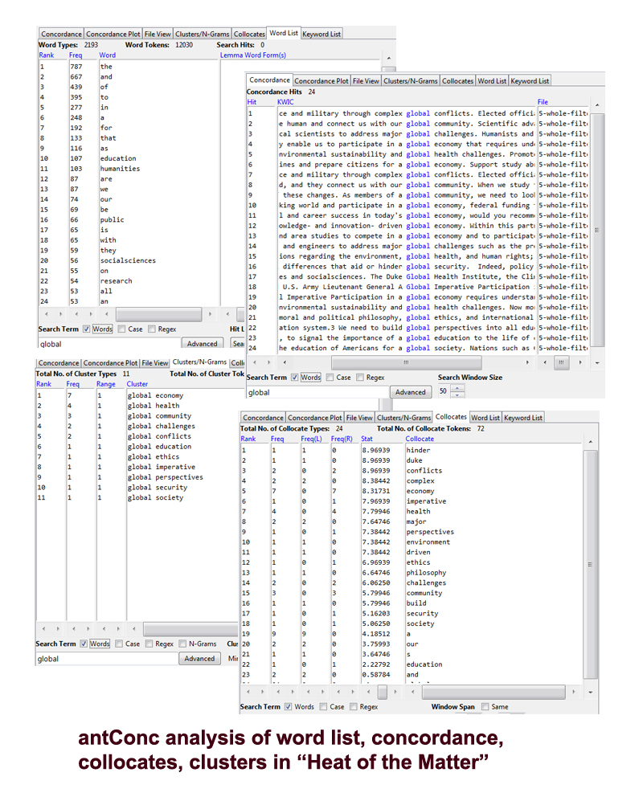Click Collocate column header
643x801 pixels.
pyautogui.click(x=420, y=439)
